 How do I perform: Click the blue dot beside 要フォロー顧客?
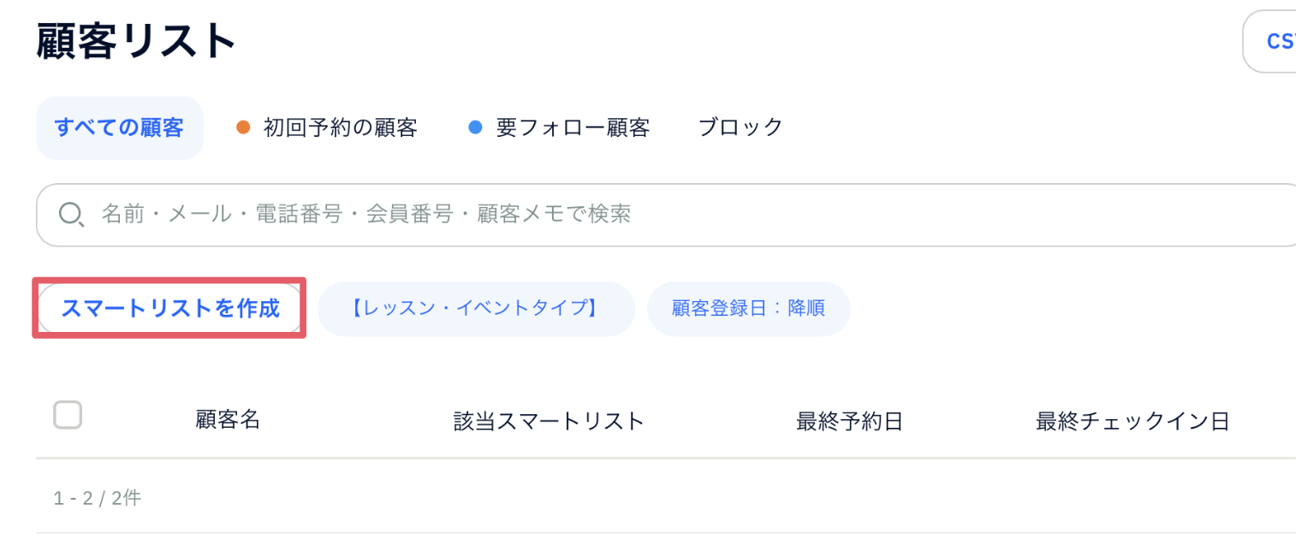coord(476,128)
